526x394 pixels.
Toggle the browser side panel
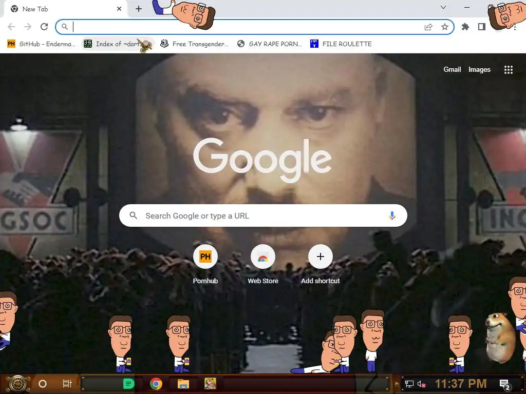(482, 27)
